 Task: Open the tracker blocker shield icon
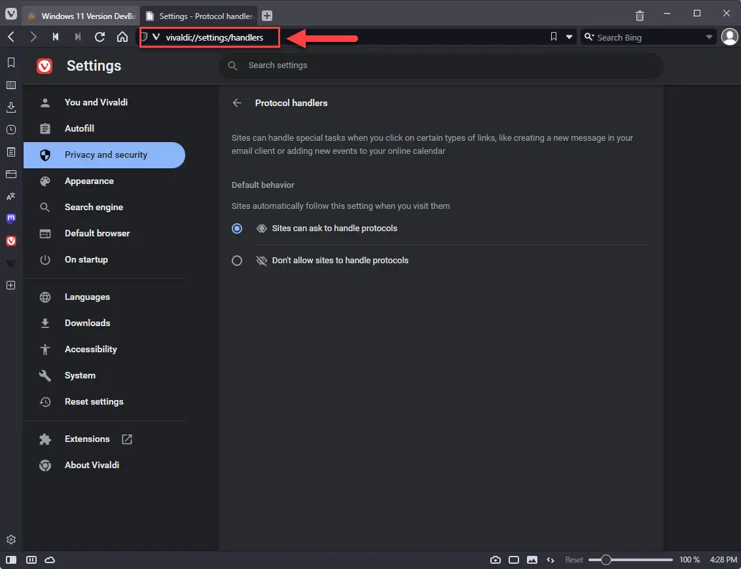pyautogui.click(x=145, y=37)
